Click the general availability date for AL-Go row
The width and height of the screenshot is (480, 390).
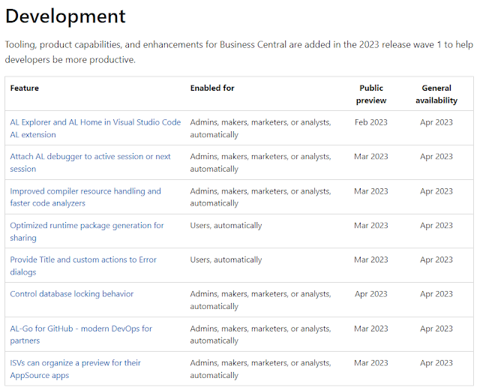click(436, 328)
